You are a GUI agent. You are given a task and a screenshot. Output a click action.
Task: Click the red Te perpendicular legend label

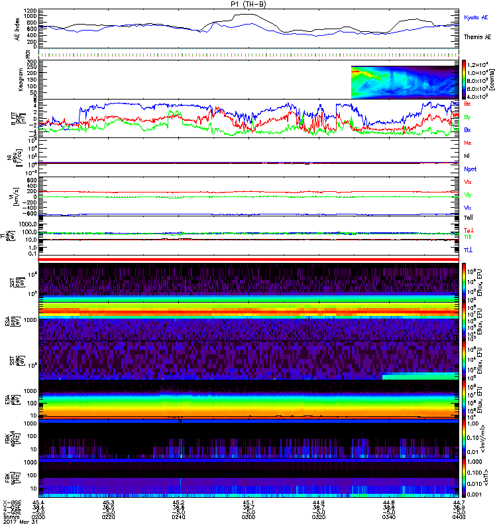click(x=469, y=230)
